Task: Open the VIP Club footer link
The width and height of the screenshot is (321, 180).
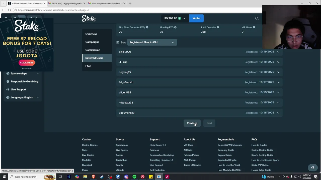Action: click(188, 145)
